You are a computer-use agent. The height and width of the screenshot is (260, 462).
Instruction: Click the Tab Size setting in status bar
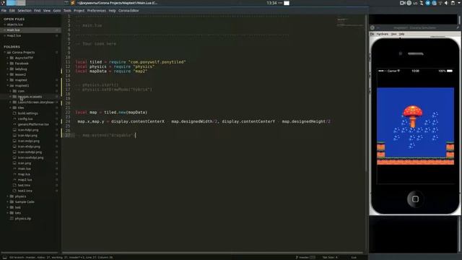tap(330, 257)
